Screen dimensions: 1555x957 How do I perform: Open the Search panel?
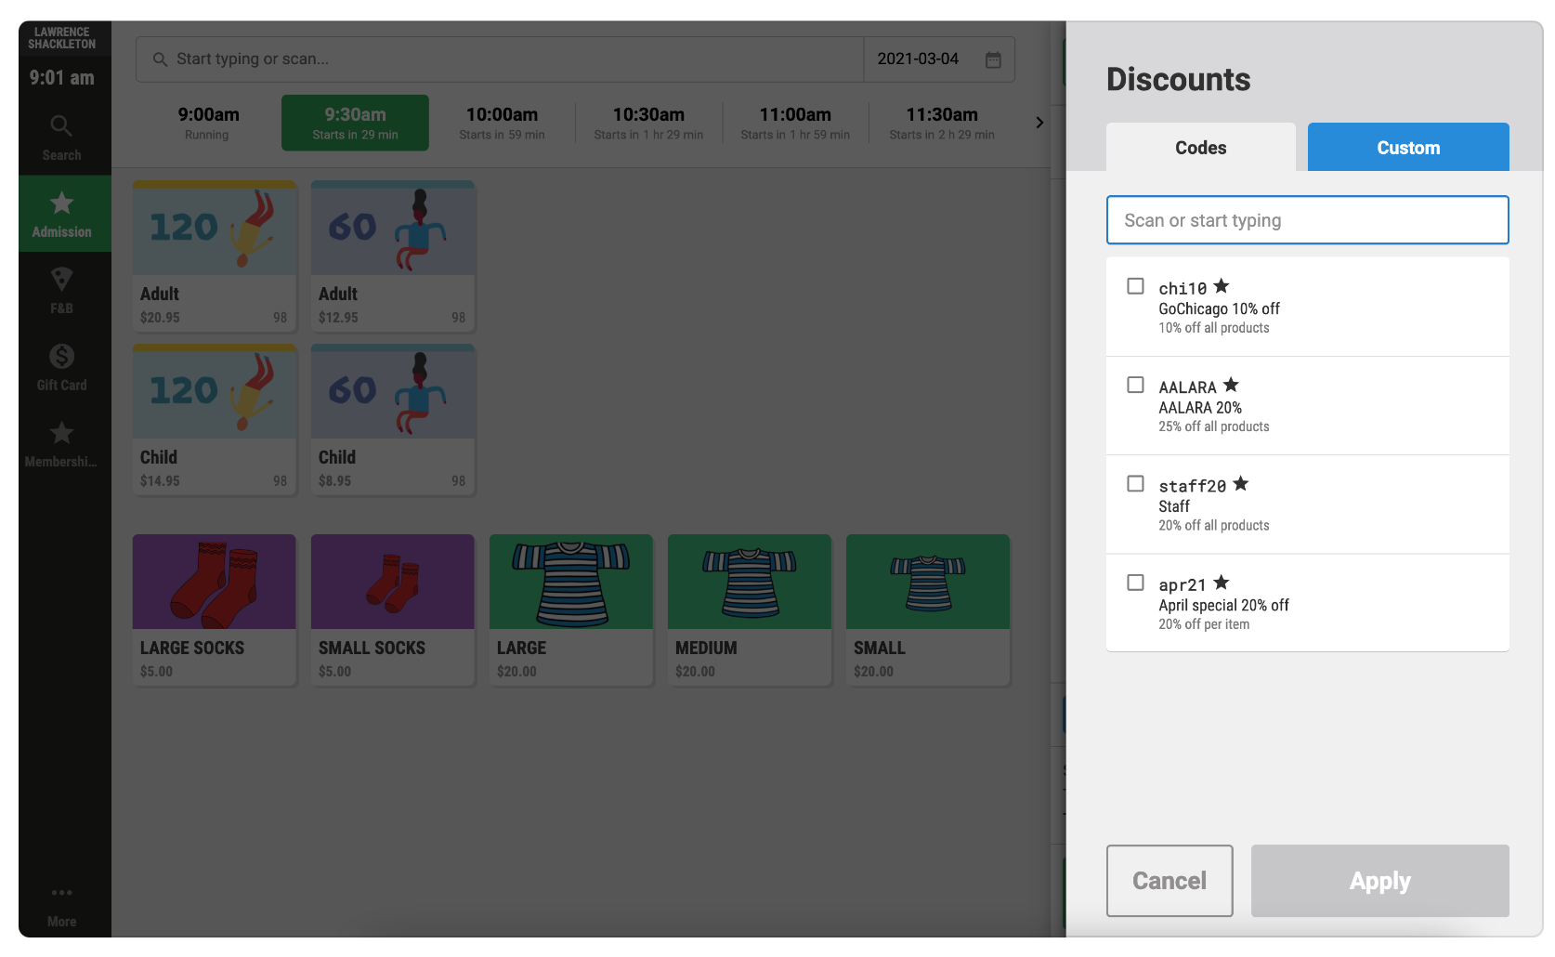61,135
